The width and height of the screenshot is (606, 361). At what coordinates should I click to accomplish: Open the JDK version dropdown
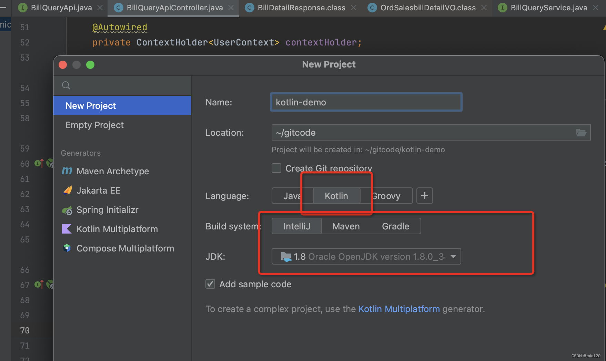(366, 257)
